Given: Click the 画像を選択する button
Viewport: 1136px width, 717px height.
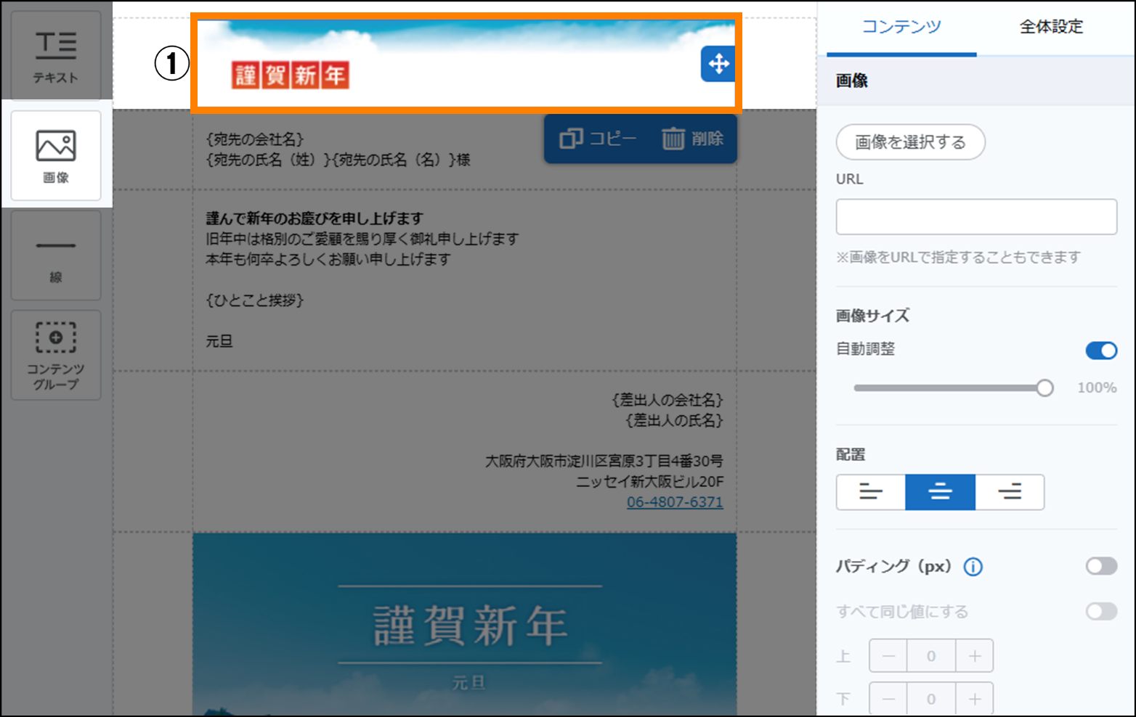Looking at the screenshot, I should 910,142.
